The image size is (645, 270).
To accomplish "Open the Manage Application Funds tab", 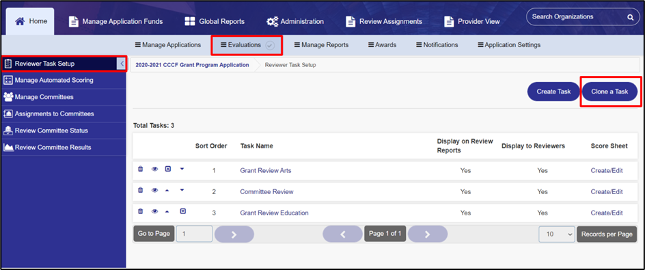I will (115, 21).
